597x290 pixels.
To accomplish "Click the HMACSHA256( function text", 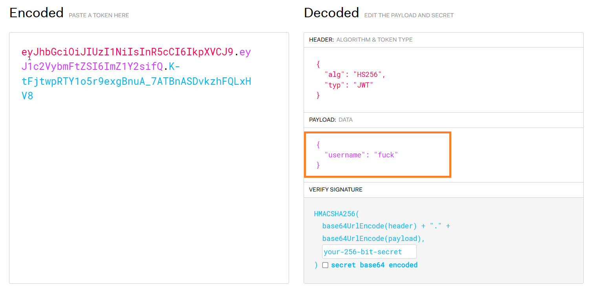I will tap(336, 214).
